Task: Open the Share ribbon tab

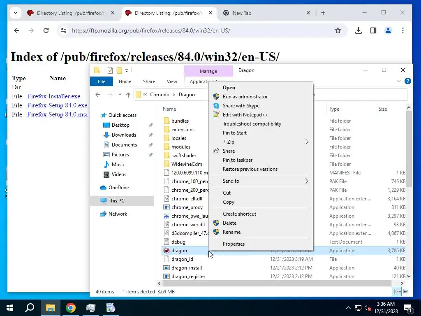Action: coord(149,81)
